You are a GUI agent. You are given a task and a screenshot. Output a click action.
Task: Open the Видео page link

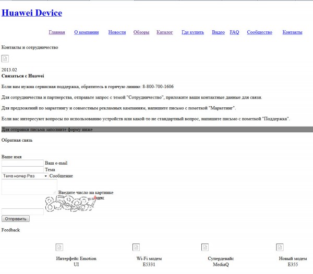(x=219, y=32)
